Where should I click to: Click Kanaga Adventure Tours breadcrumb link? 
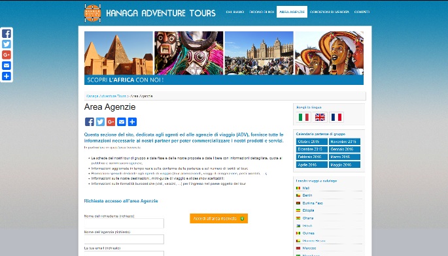pyautogui.click(x=106, y=96)
